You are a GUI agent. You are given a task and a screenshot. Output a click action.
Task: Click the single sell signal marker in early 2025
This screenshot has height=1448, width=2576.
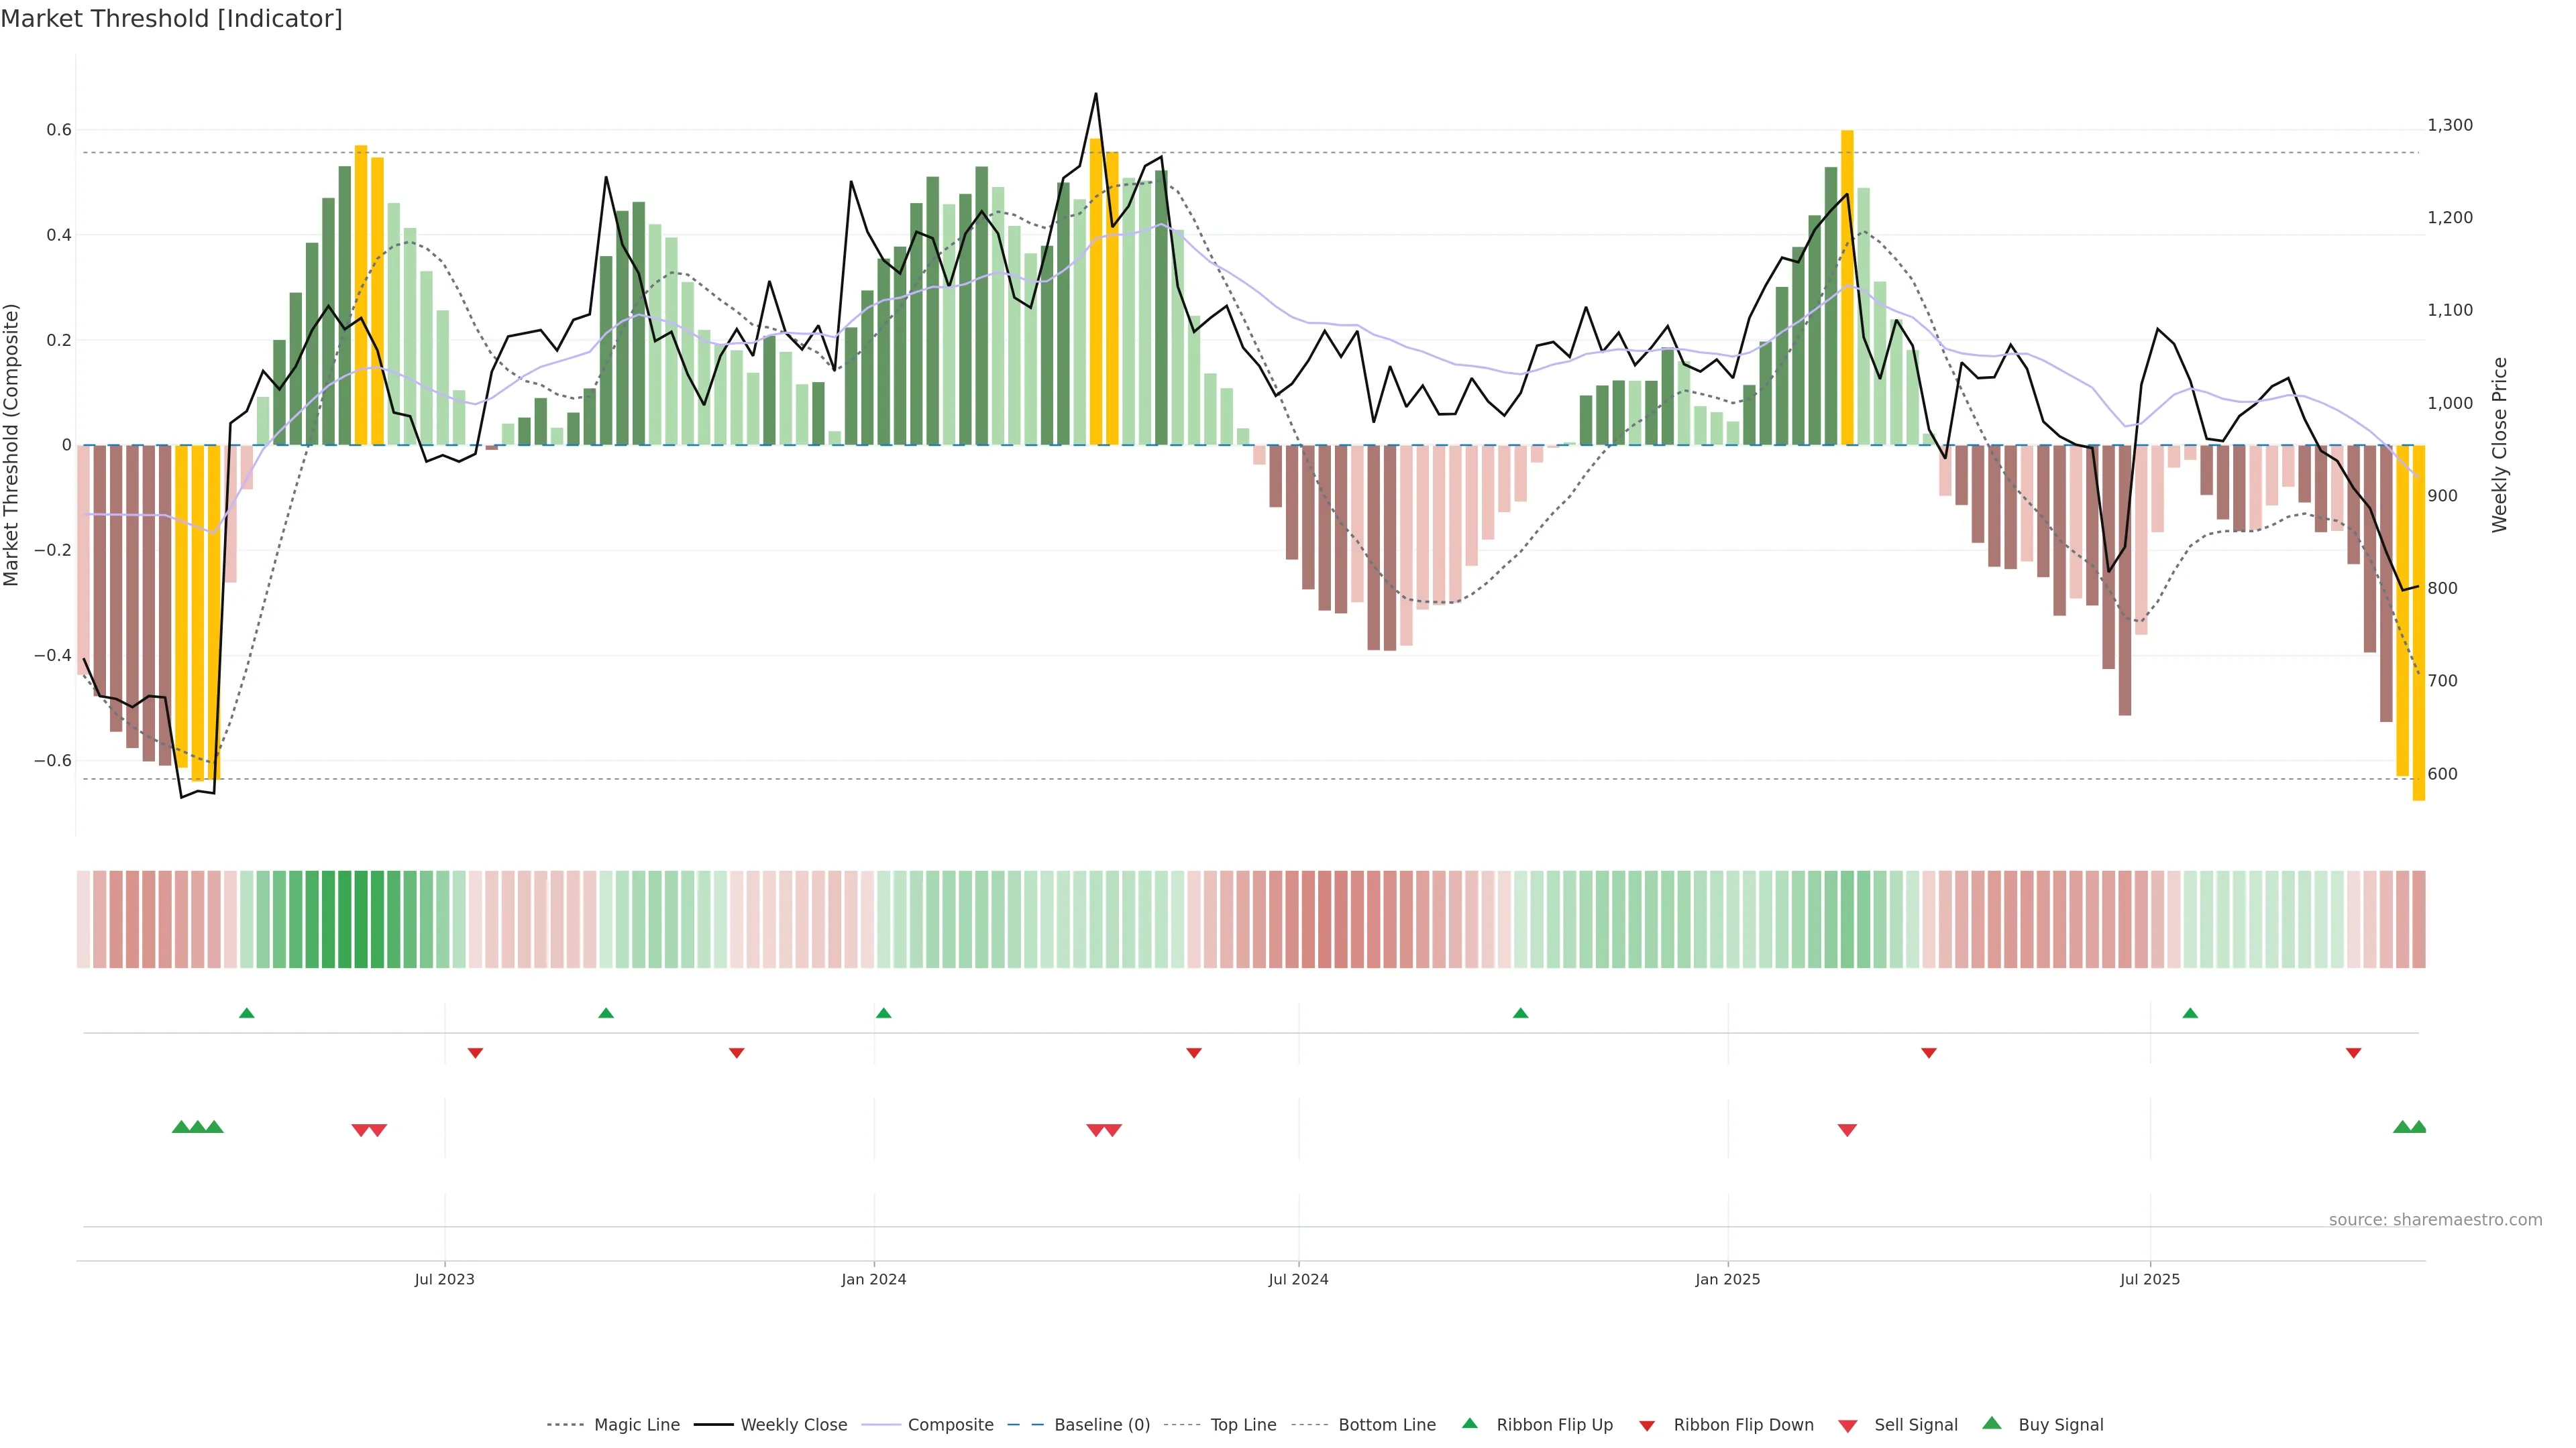click(1847, 1130)
